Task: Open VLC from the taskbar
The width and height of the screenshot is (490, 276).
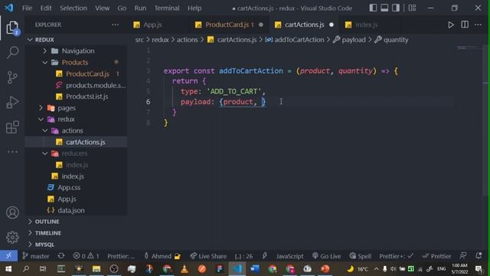Action: 185,269
